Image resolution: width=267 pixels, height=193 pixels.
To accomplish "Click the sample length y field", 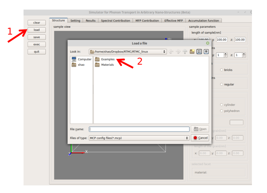I will click(222, 40).
